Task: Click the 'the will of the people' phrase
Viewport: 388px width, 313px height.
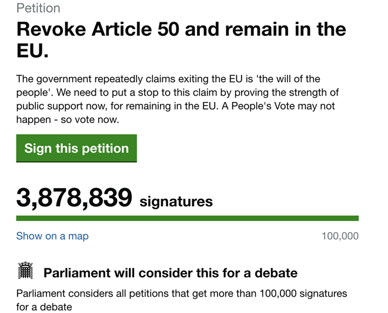Action: point(168,86)
